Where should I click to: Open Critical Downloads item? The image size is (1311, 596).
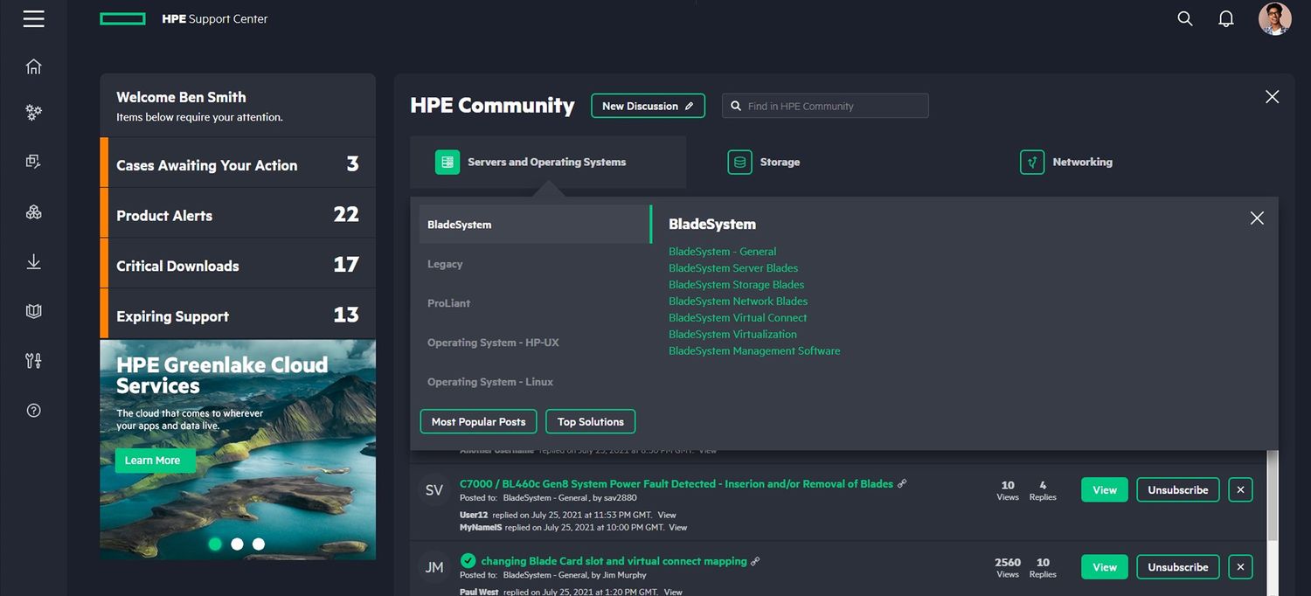[x=238, y=264]
